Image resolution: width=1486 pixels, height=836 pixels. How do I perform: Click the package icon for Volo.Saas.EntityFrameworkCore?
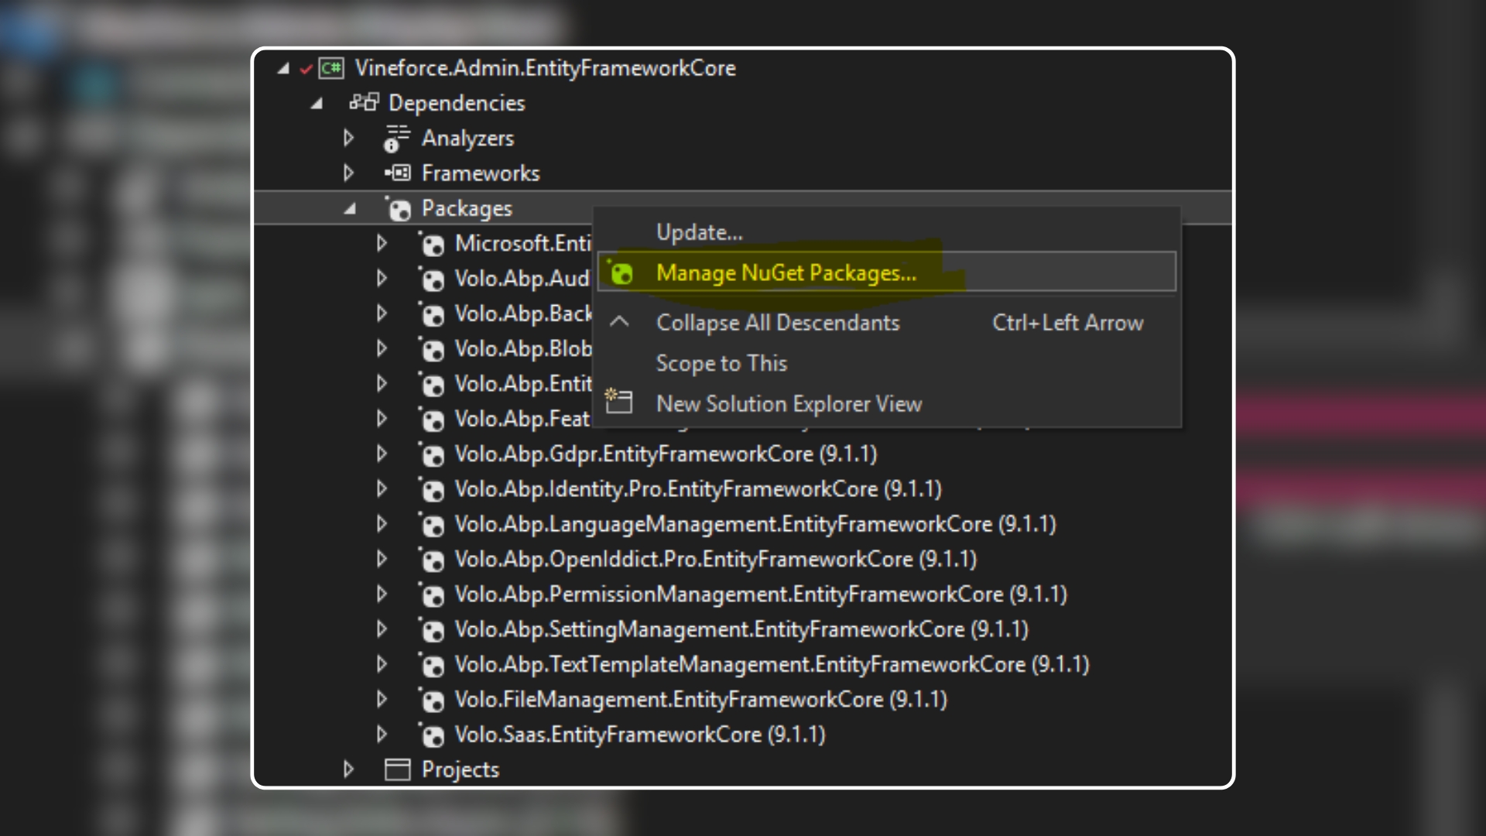432,735
